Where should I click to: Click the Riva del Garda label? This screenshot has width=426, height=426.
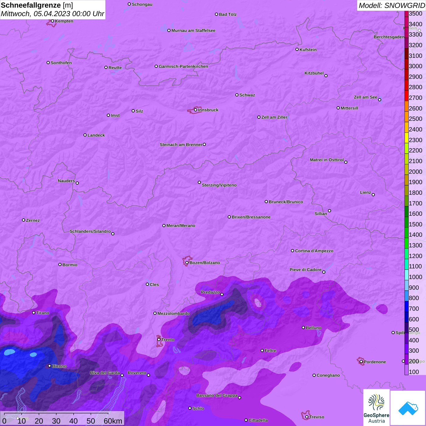coord(105,373)
